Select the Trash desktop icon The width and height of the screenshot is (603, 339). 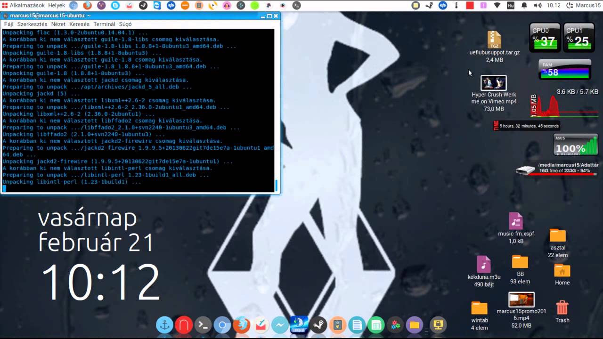tap(562, 308)
